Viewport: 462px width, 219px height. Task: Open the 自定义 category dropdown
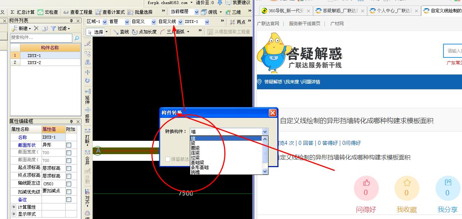point(154,22)
